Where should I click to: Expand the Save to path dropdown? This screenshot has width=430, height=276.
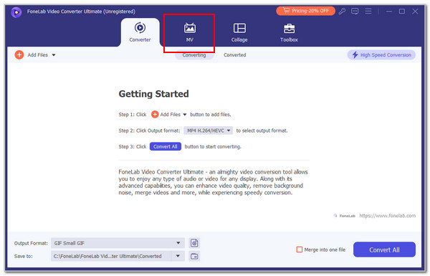click(178, 256)
